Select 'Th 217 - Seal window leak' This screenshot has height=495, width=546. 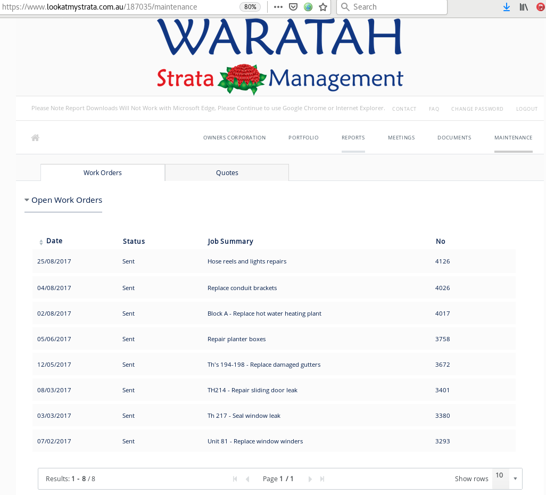click(x=244, y=416)
